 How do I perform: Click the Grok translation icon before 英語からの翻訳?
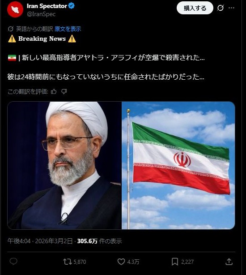[10, 29]
